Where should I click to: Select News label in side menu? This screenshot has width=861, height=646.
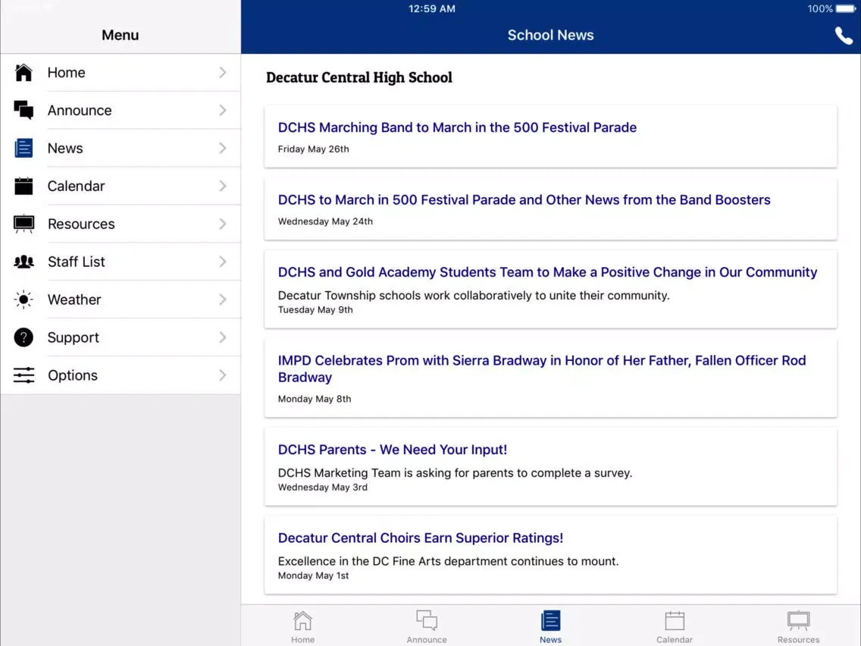[64, 149]
